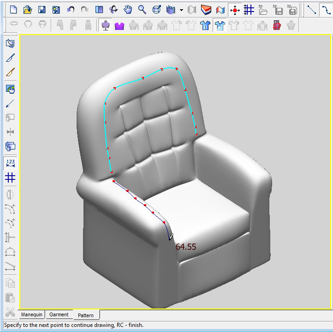Select the straight line drawing tool
The image size is (333, 332).
[x=311, y=10]
